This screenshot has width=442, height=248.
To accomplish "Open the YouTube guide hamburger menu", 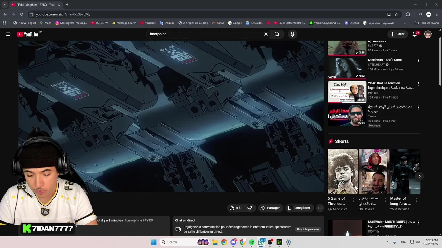I will point(8,34).
